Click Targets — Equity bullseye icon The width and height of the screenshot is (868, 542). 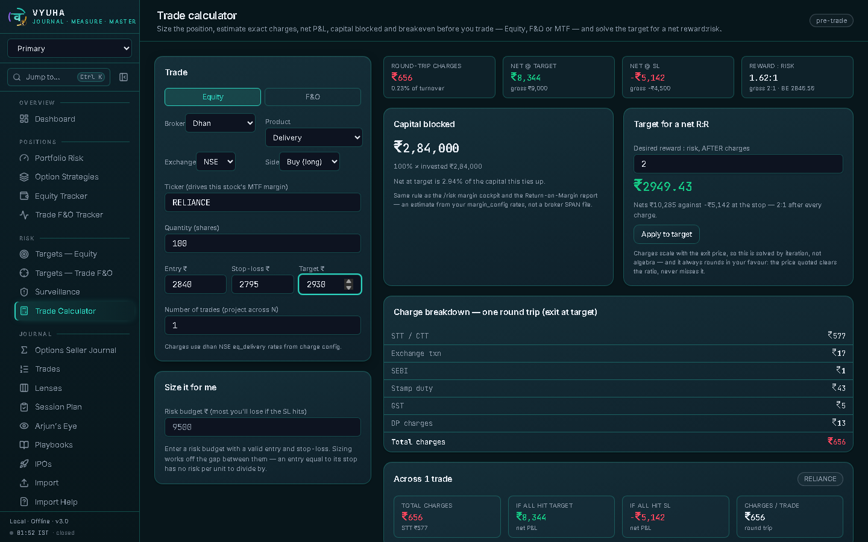click(x=24, y=254)
